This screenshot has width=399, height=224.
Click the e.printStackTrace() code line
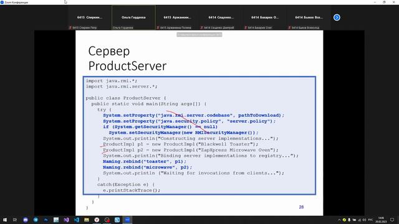coord(132,190)
